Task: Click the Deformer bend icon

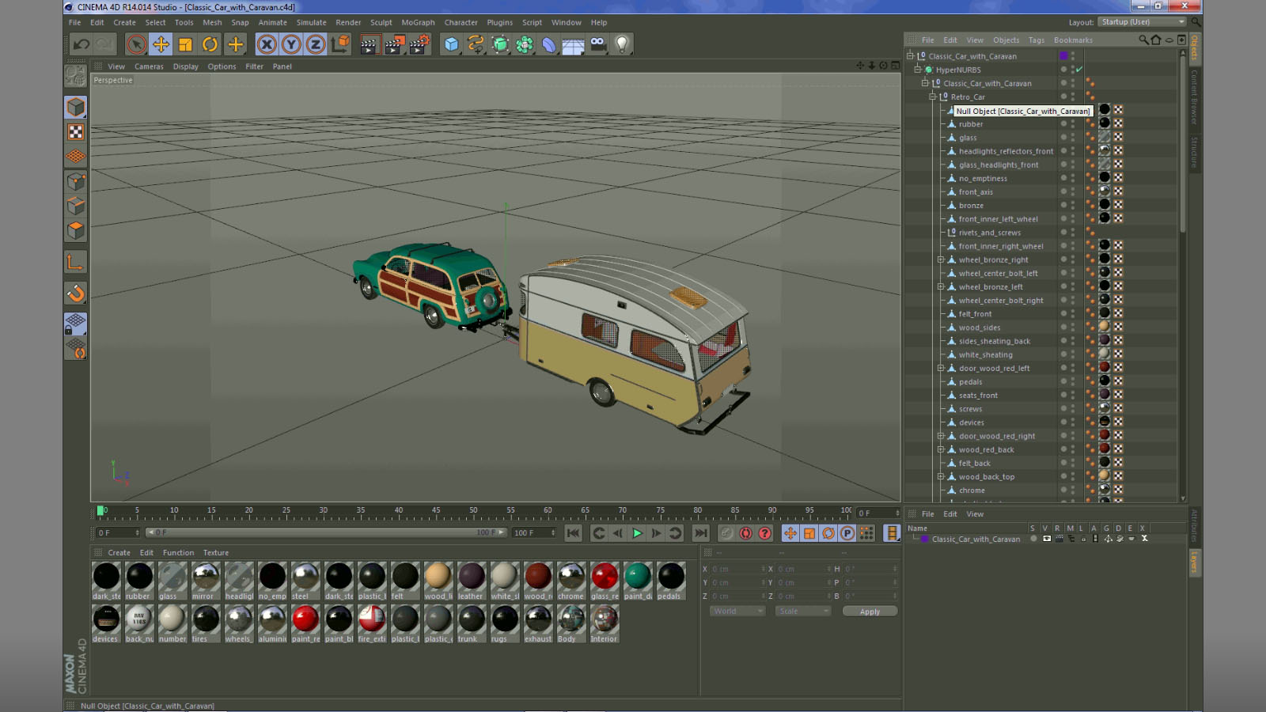Action: click(x=549, y=44)
